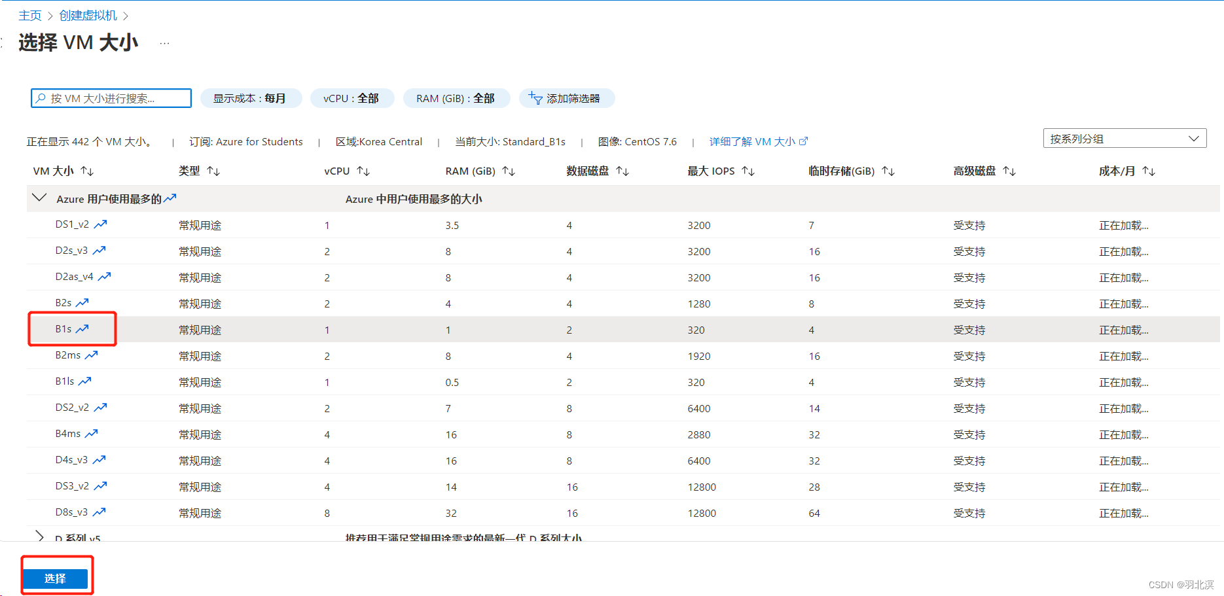Click the 1280 IOPS cell in B2s row

[699, 304]
